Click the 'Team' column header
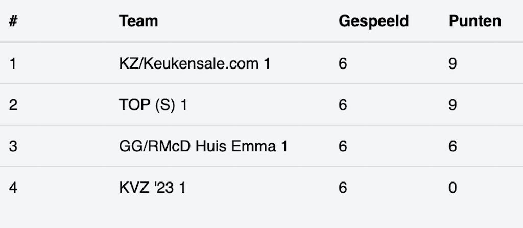Image resolution: width=523 pixels, height=228 pixels. (138, 21)
